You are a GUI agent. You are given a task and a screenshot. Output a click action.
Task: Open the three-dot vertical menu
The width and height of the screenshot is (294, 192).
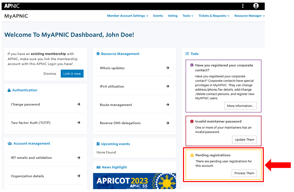243,6
